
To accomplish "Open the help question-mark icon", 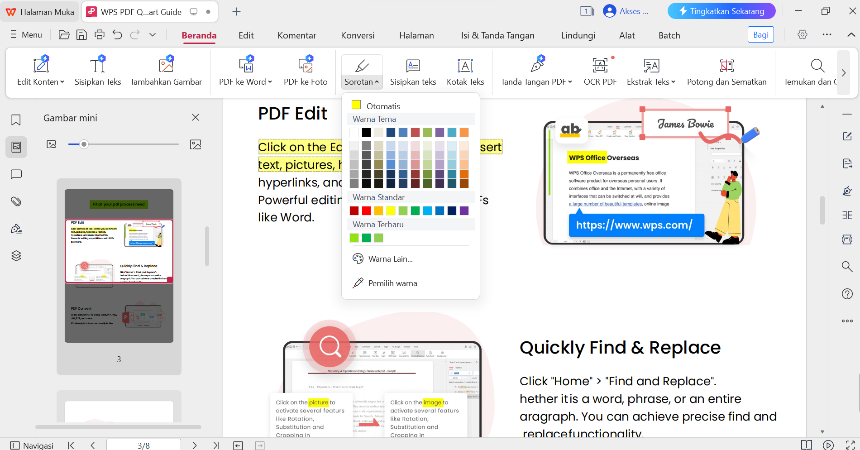I will 847,293.
